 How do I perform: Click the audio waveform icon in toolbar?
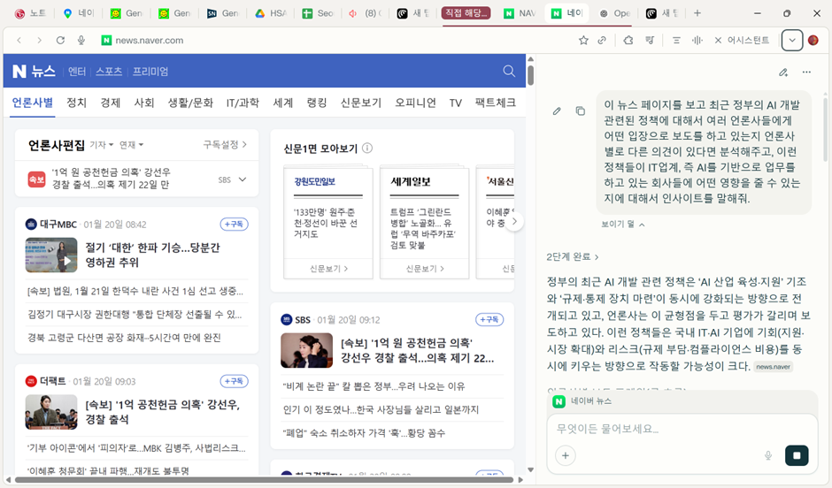click(697, 41)
